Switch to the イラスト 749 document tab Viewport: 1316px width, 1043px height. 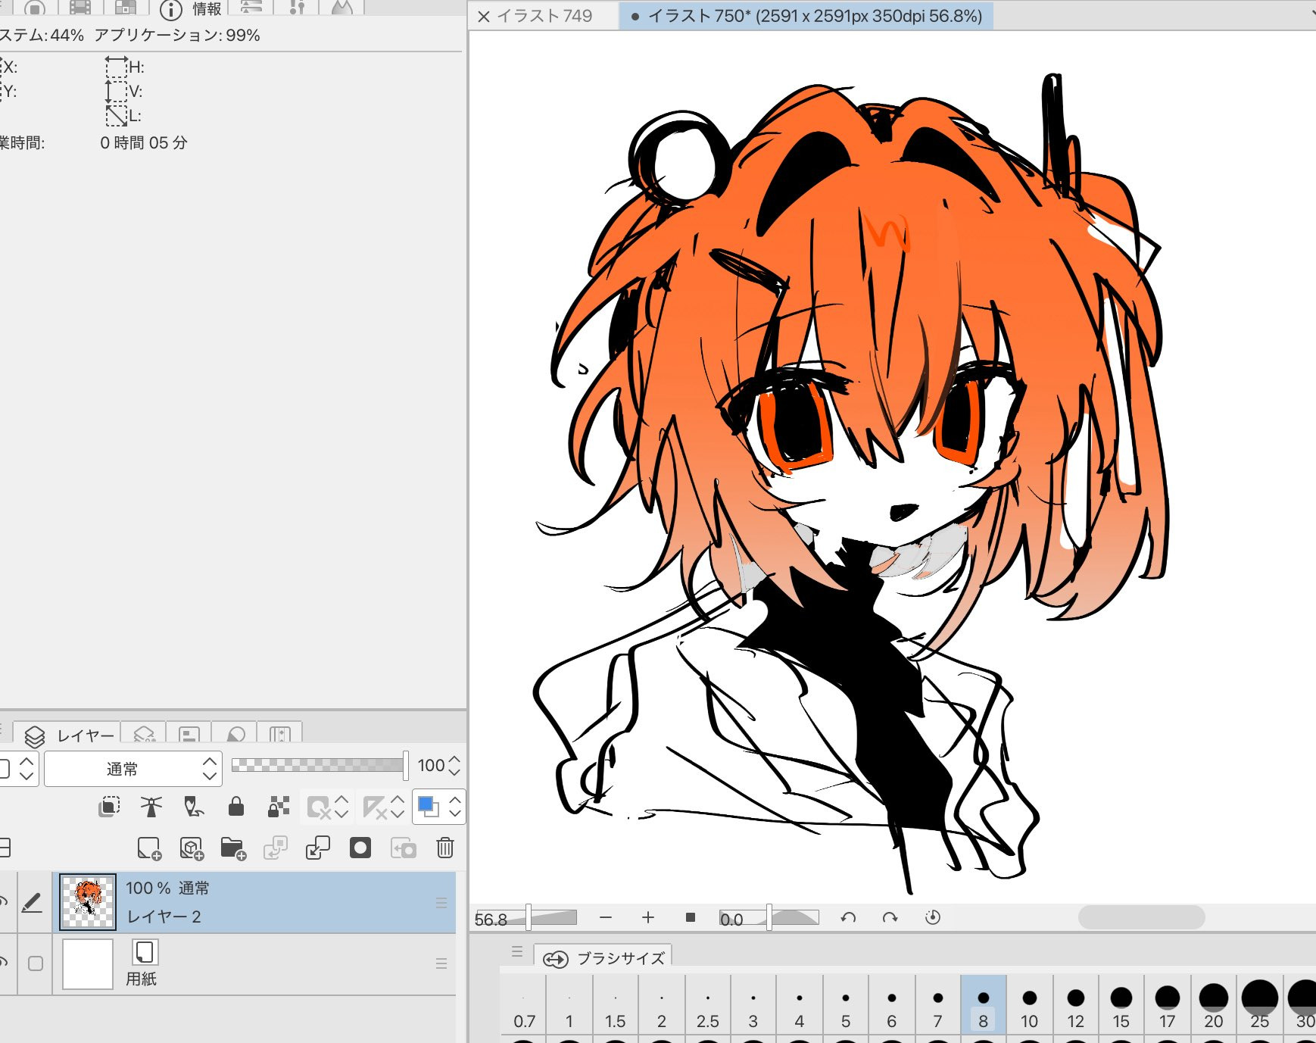coord(544,16)
